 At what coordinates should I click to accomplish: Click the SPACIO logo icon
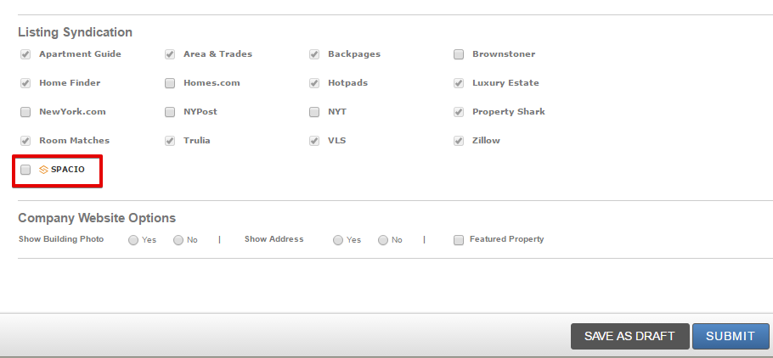coord(43,170)
